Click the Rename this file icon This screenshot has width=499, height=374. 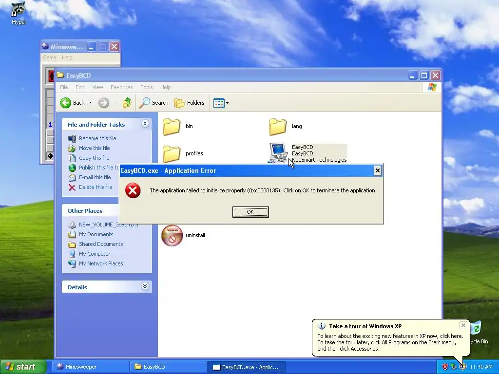[x=72, y=138]
